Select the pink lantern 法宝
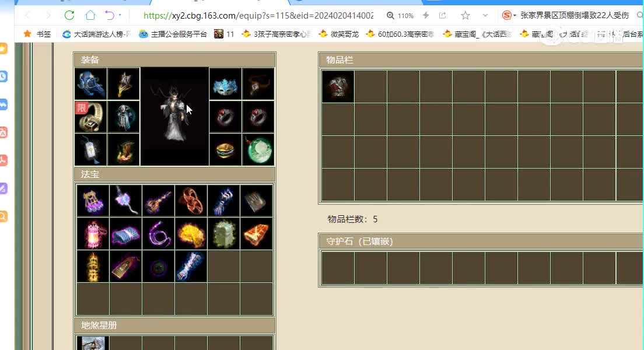The image size is (644, 350). (93, 234)
